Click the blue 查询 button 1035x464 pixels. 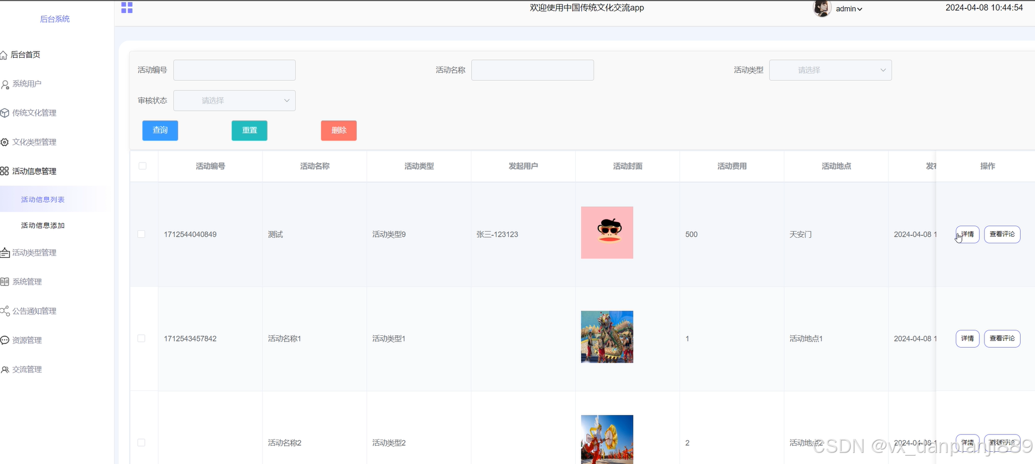coord(160,130)
